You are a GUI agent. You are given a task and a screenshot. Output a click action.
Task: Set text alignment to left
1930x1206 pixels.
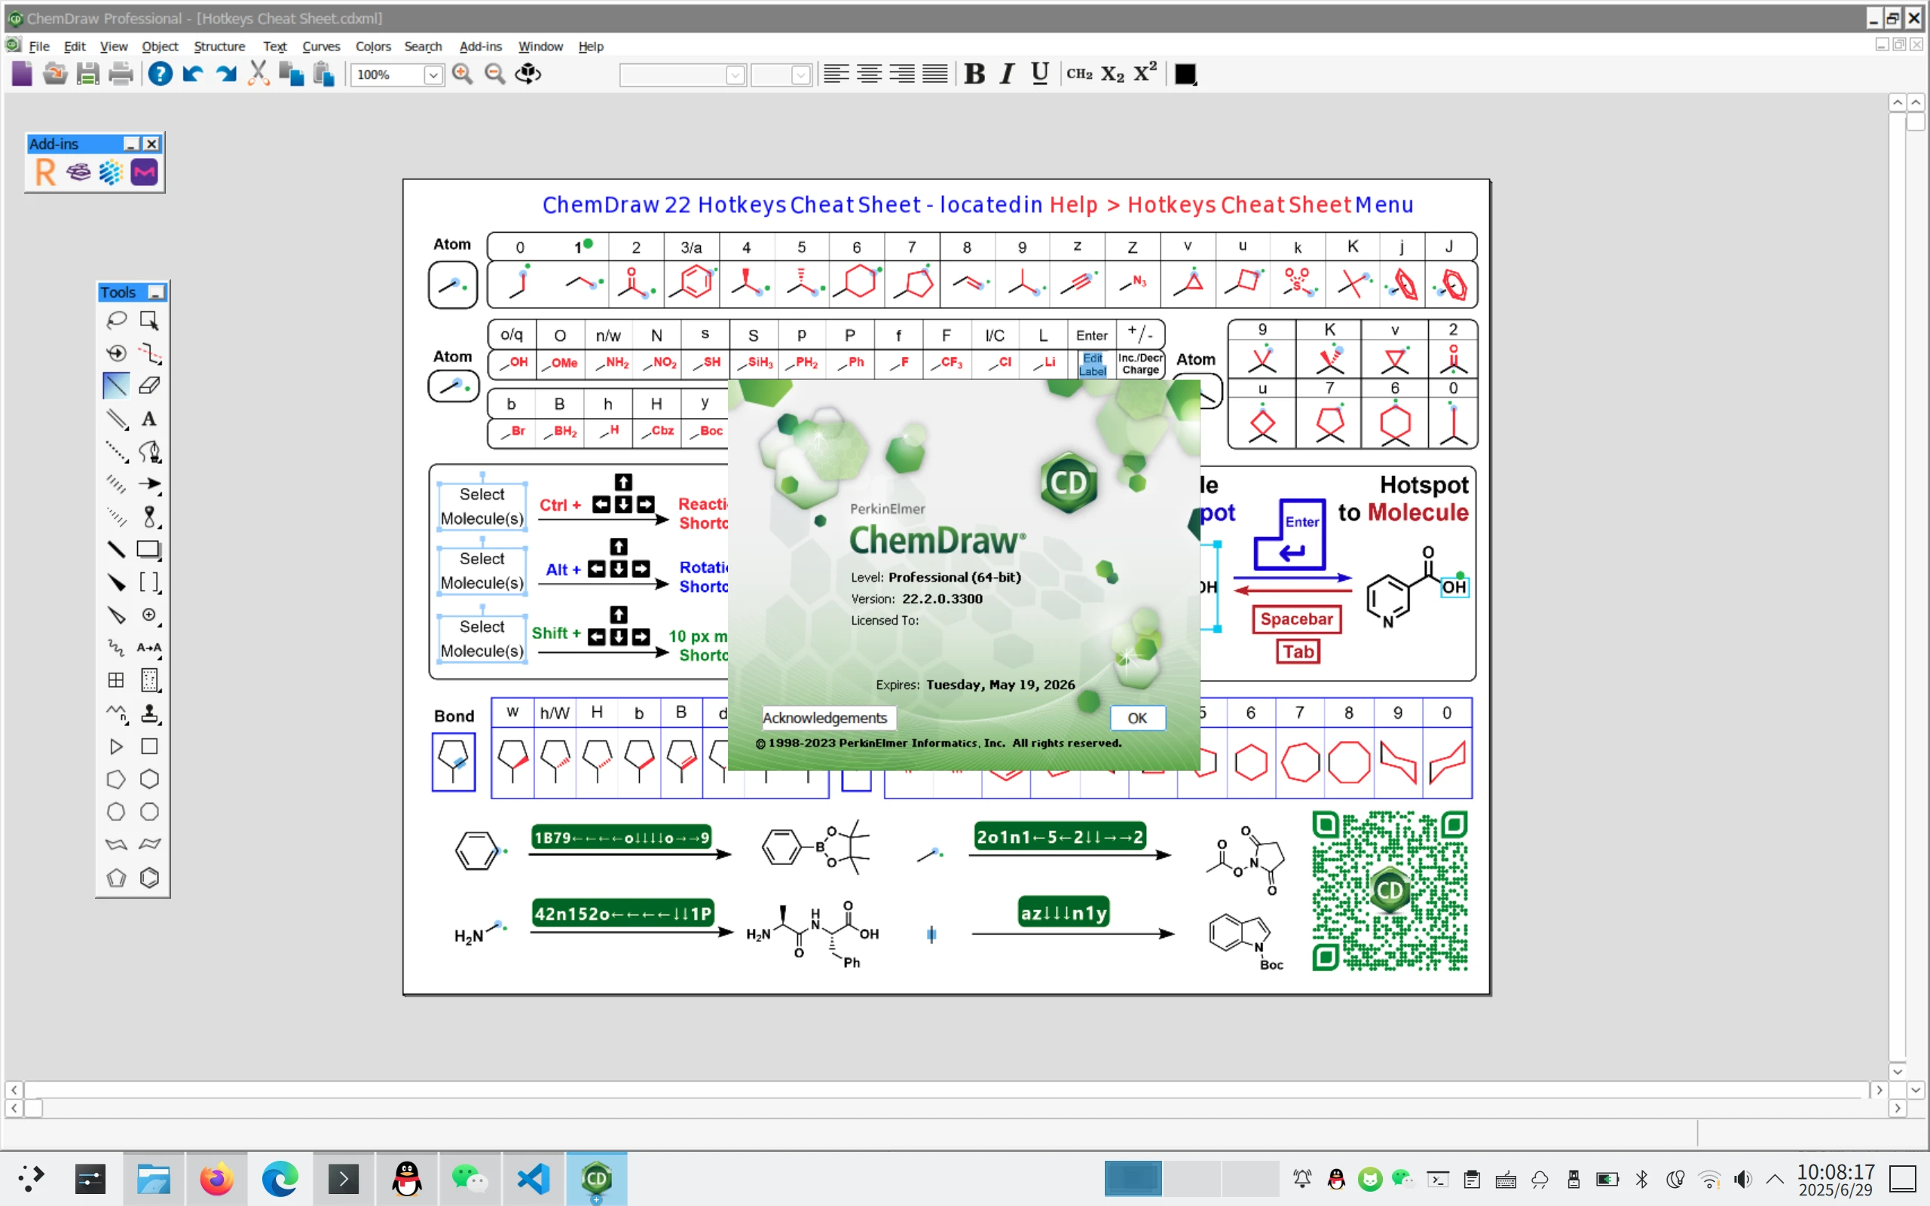click(x=837, y=74)
